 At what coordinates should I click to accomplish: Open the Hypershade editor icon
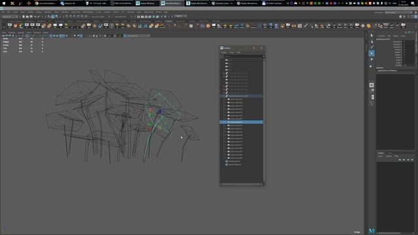154,16
